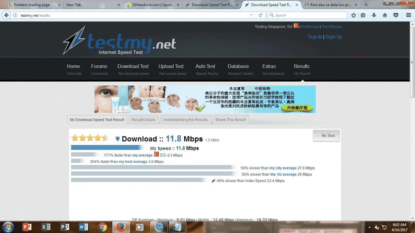Click the my average link
The width and height of the screenshot is (415, 233).
pos(142,155)
